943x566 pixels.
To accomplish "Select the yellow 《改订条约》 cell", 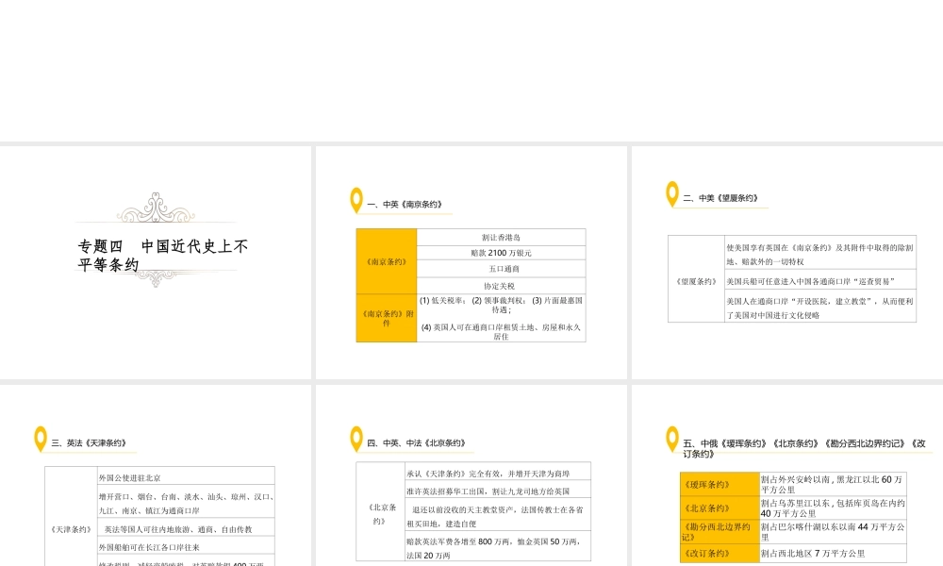I will point(720,554).
